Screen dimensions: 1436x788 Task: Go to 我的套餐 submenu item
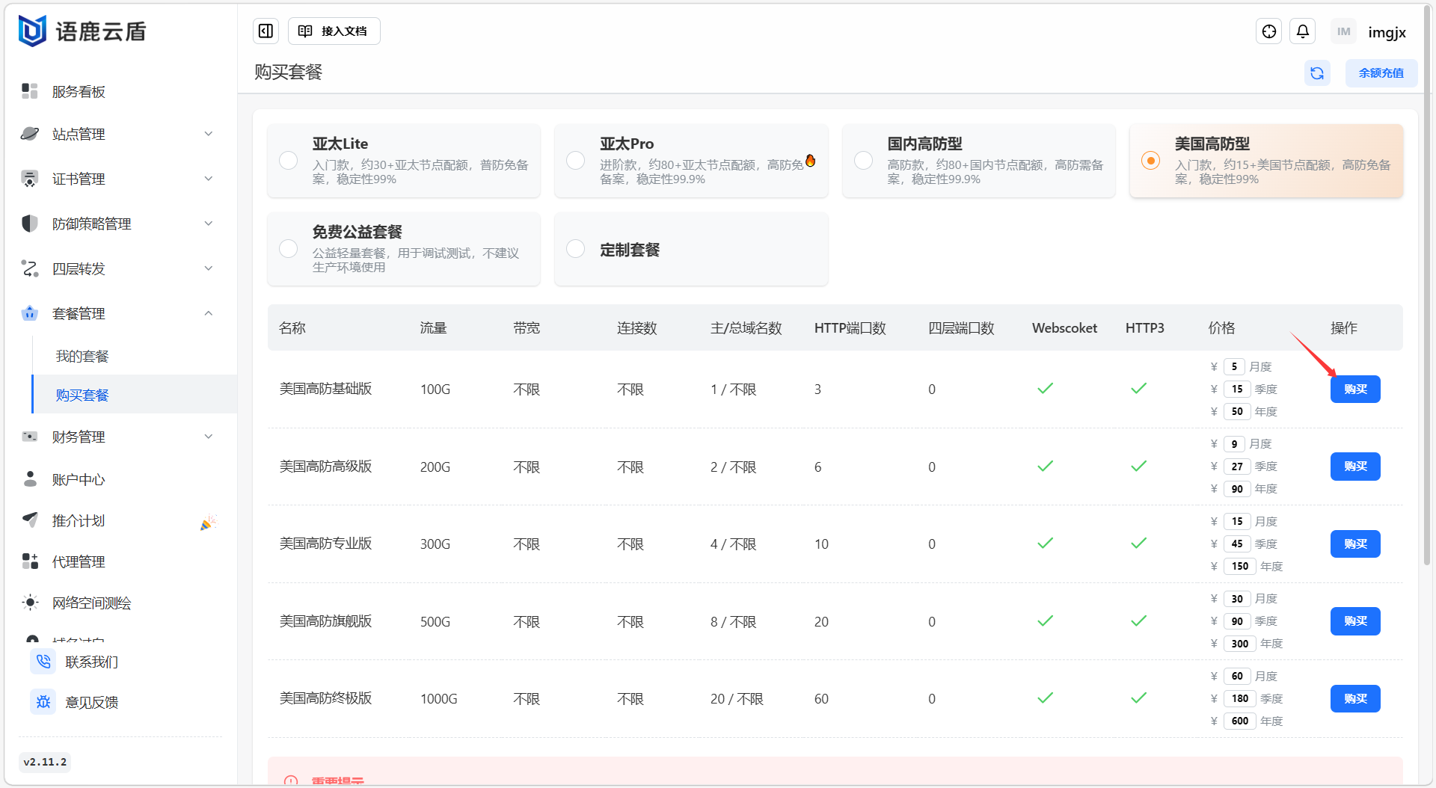82,356
